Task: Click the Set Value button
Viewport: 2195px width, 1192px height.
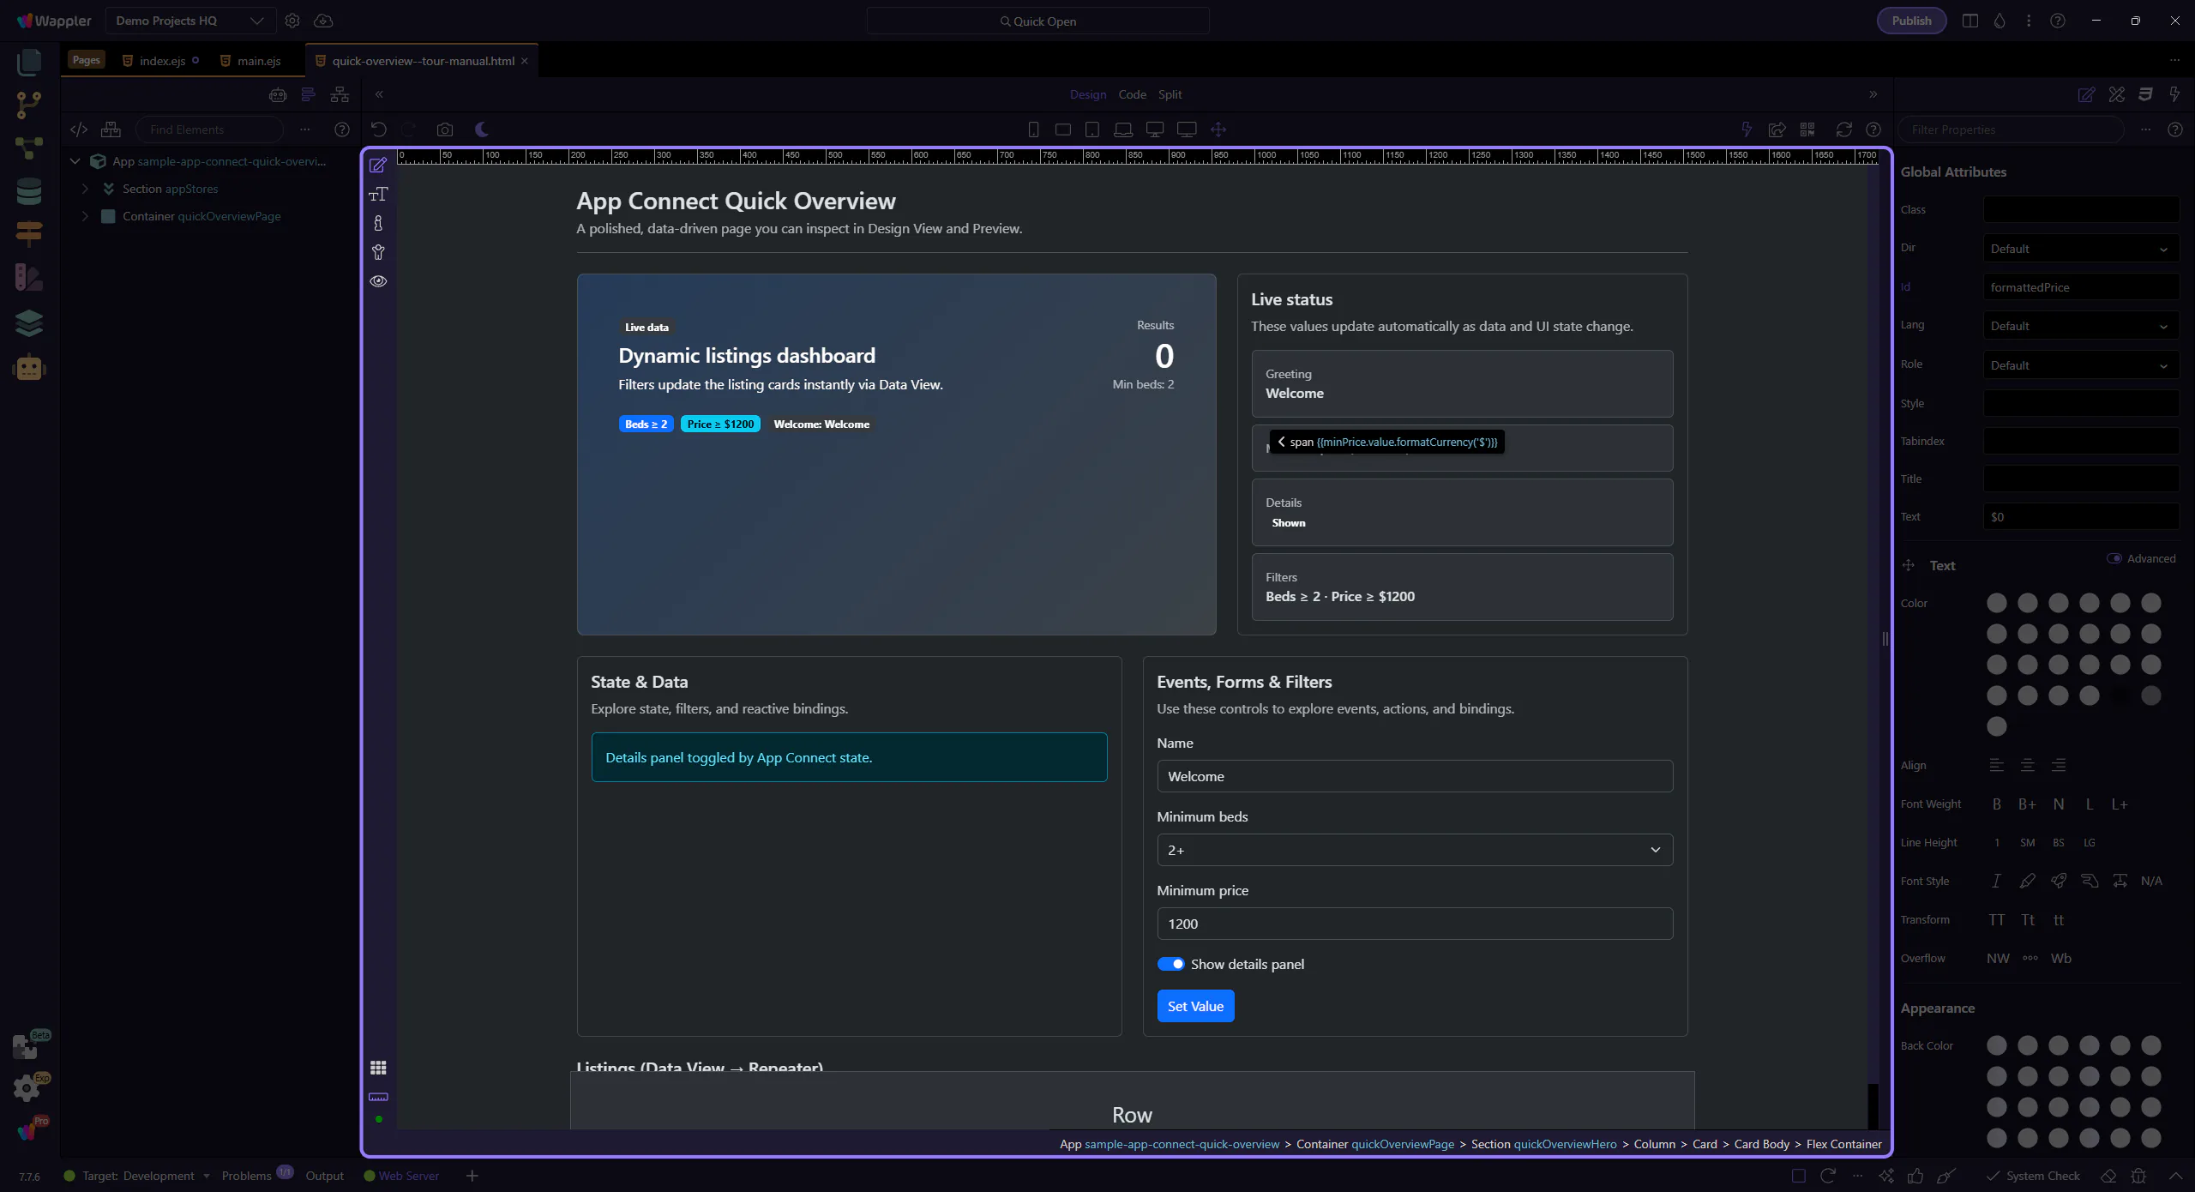Action: [x=1195, y=1006]
